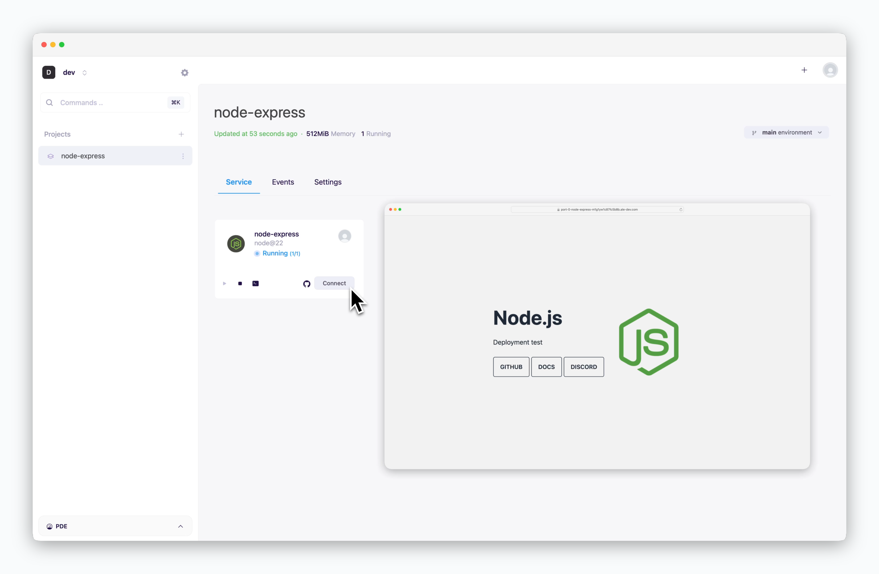The height and width of the screenshot is (574, 879).
Task: Click the preview URL address bar
Action: click(x=597, y=209)
